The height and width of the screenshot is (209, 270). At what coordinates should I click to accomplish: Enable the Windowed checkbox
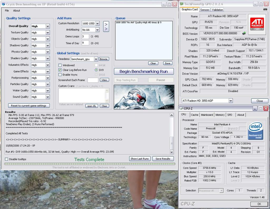pyautogui.click(x=60, y=65)
